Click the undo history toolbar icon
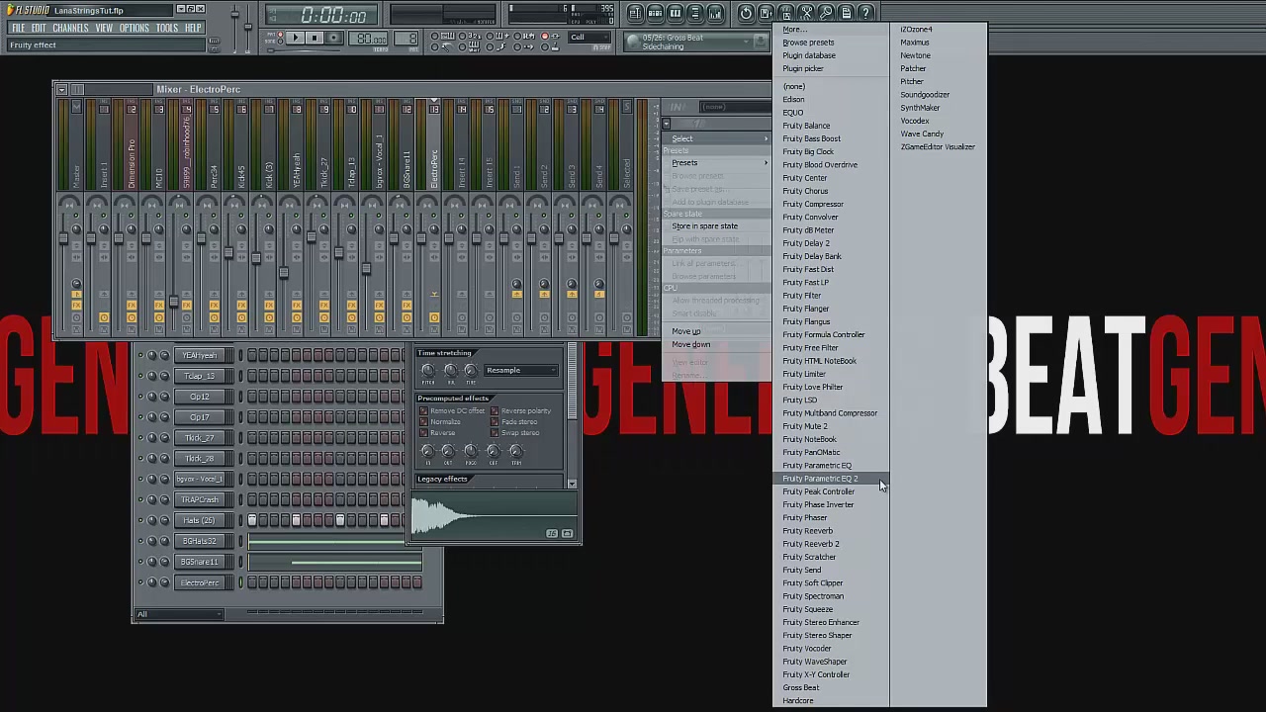 (x=746, y=13)
